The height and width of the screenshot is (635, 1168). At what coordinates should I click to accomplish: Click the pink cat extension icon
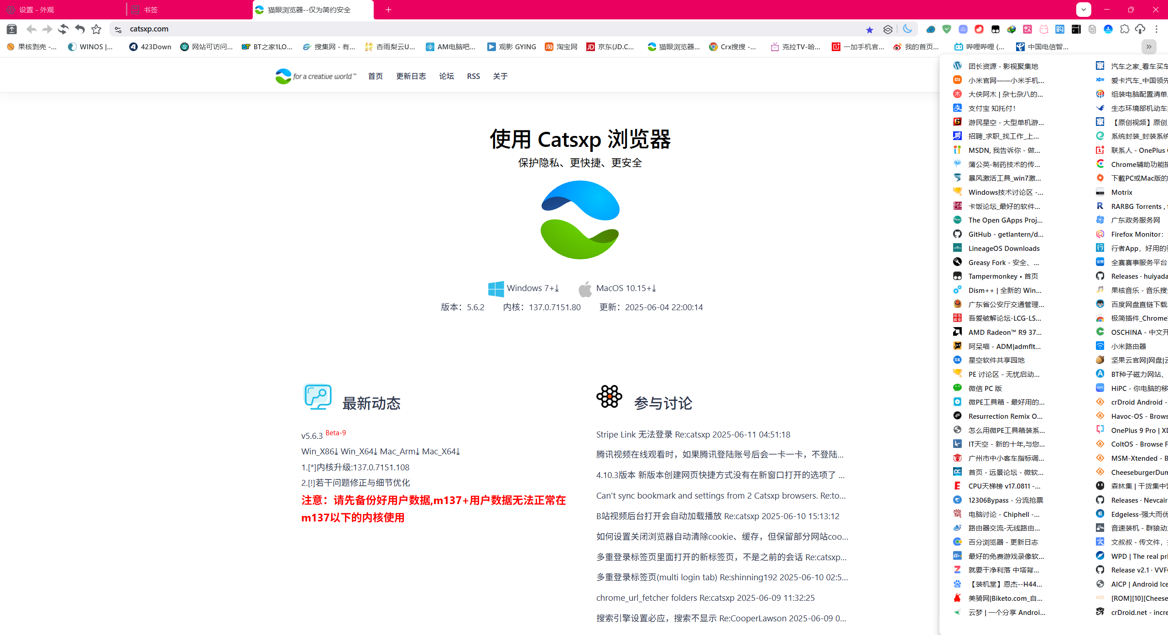click(1044, 29)
